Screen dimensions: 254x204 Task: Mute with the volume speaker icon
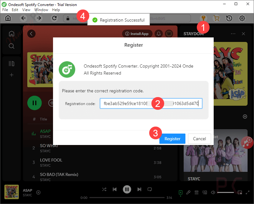[213, 193]
